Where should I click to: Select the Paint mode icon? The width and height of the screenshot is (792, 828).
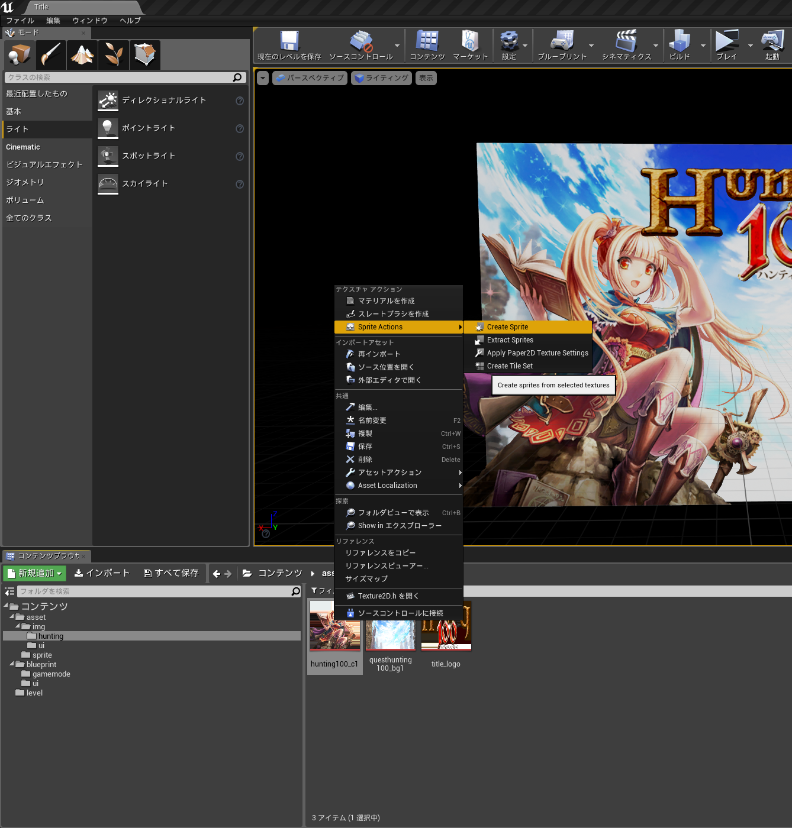tap(50, 54)
